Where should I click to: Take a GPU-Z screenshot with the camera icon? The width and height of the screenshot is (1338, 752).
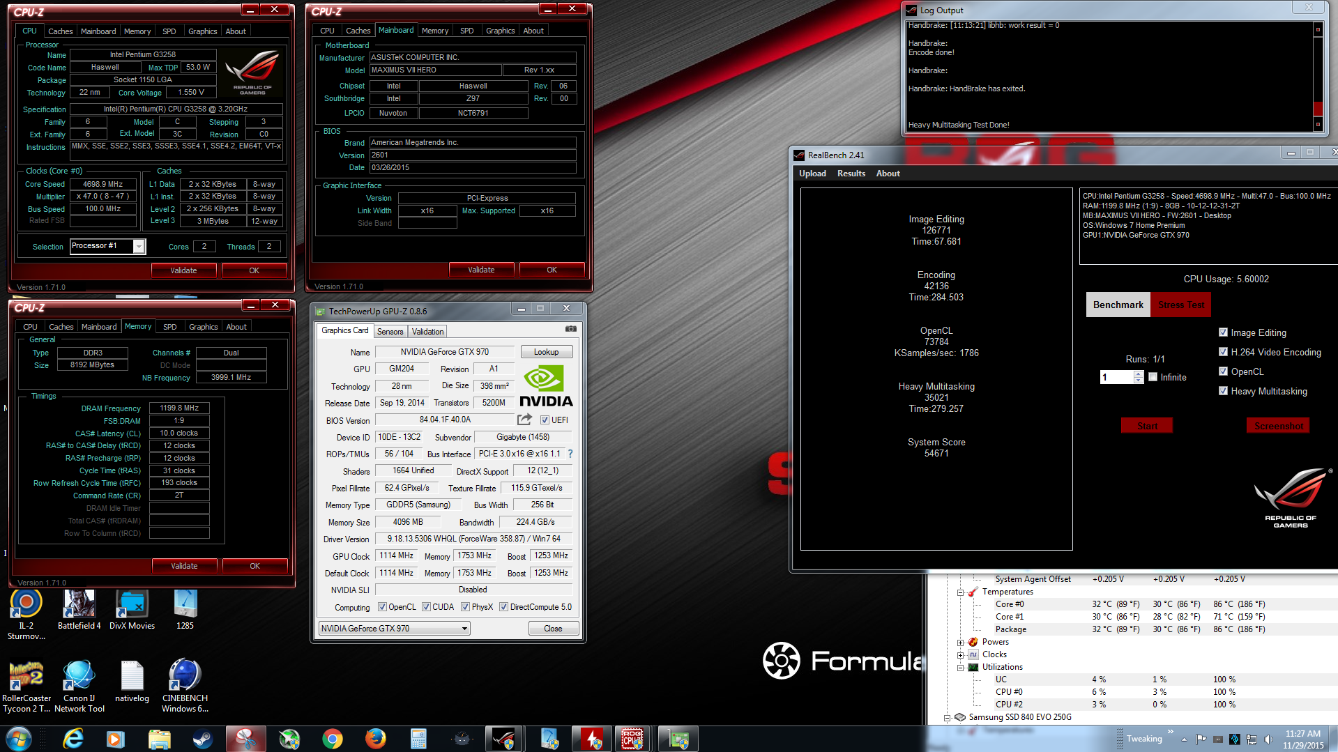point(571,329)
